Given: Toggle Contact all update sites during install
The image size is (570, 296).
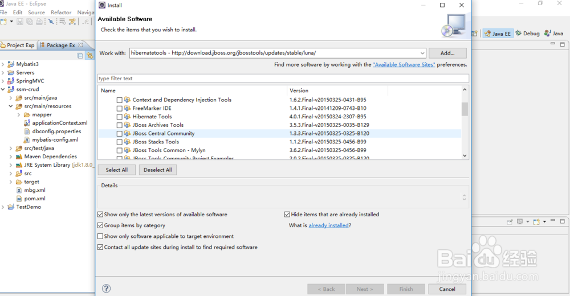Looking at the screenshot, I should [x=100, y=248].
